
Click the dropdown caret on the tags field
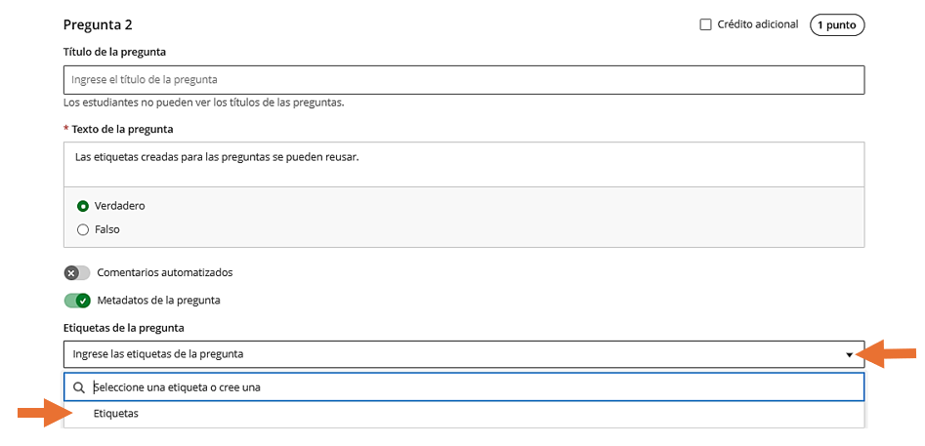click(850, 354)
